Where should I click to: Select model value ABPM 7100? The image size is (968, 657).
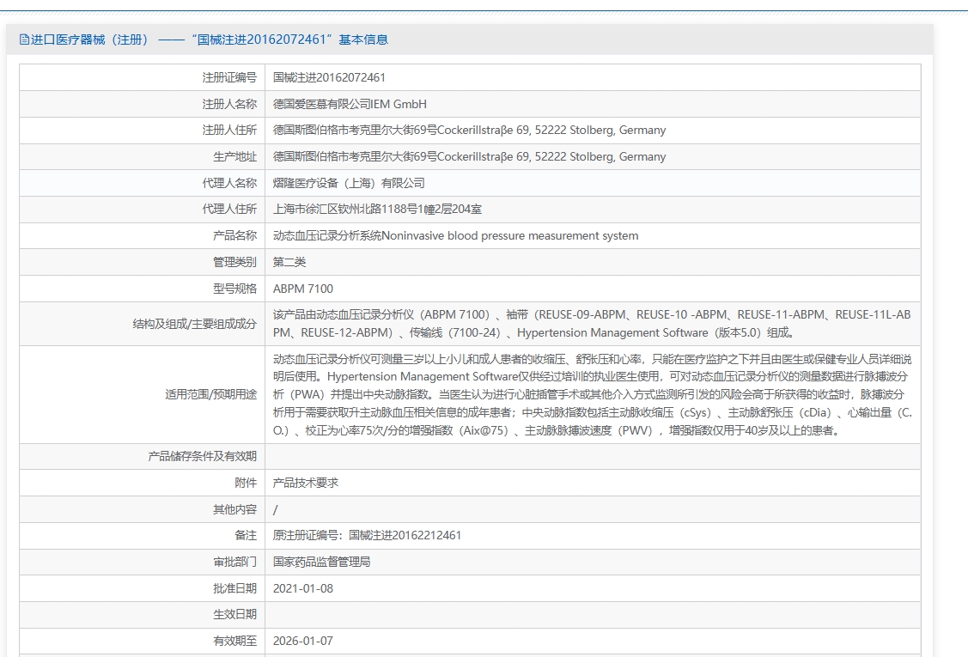click(x=303, y=289)
